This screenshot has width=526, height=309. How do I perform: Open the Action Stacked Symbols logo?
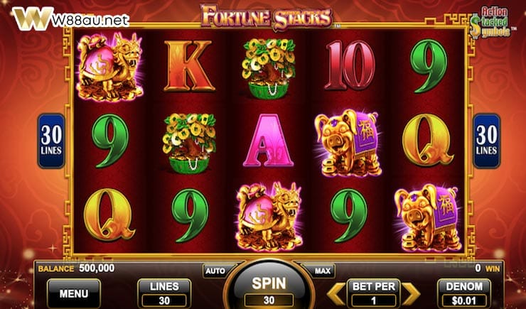point(490,22)
